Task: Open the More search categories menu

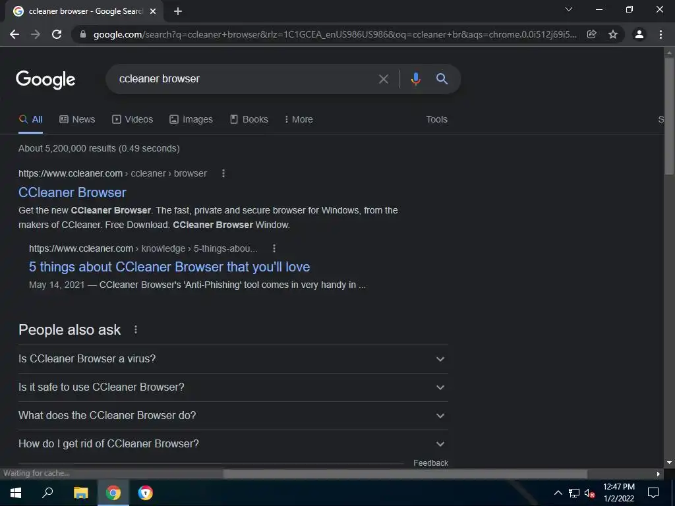Action: pos(299,120)
